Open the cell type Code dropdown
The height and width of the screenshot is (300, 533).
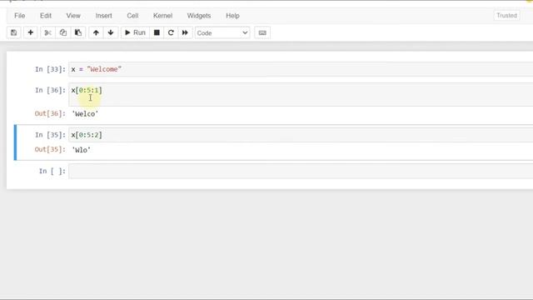(x=222, y=33)
